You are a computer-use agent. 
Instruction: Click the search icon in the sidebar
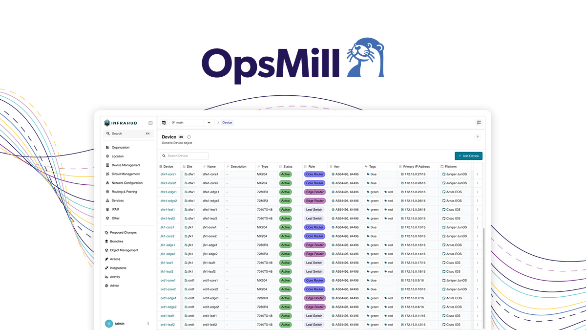coord(107,133)
